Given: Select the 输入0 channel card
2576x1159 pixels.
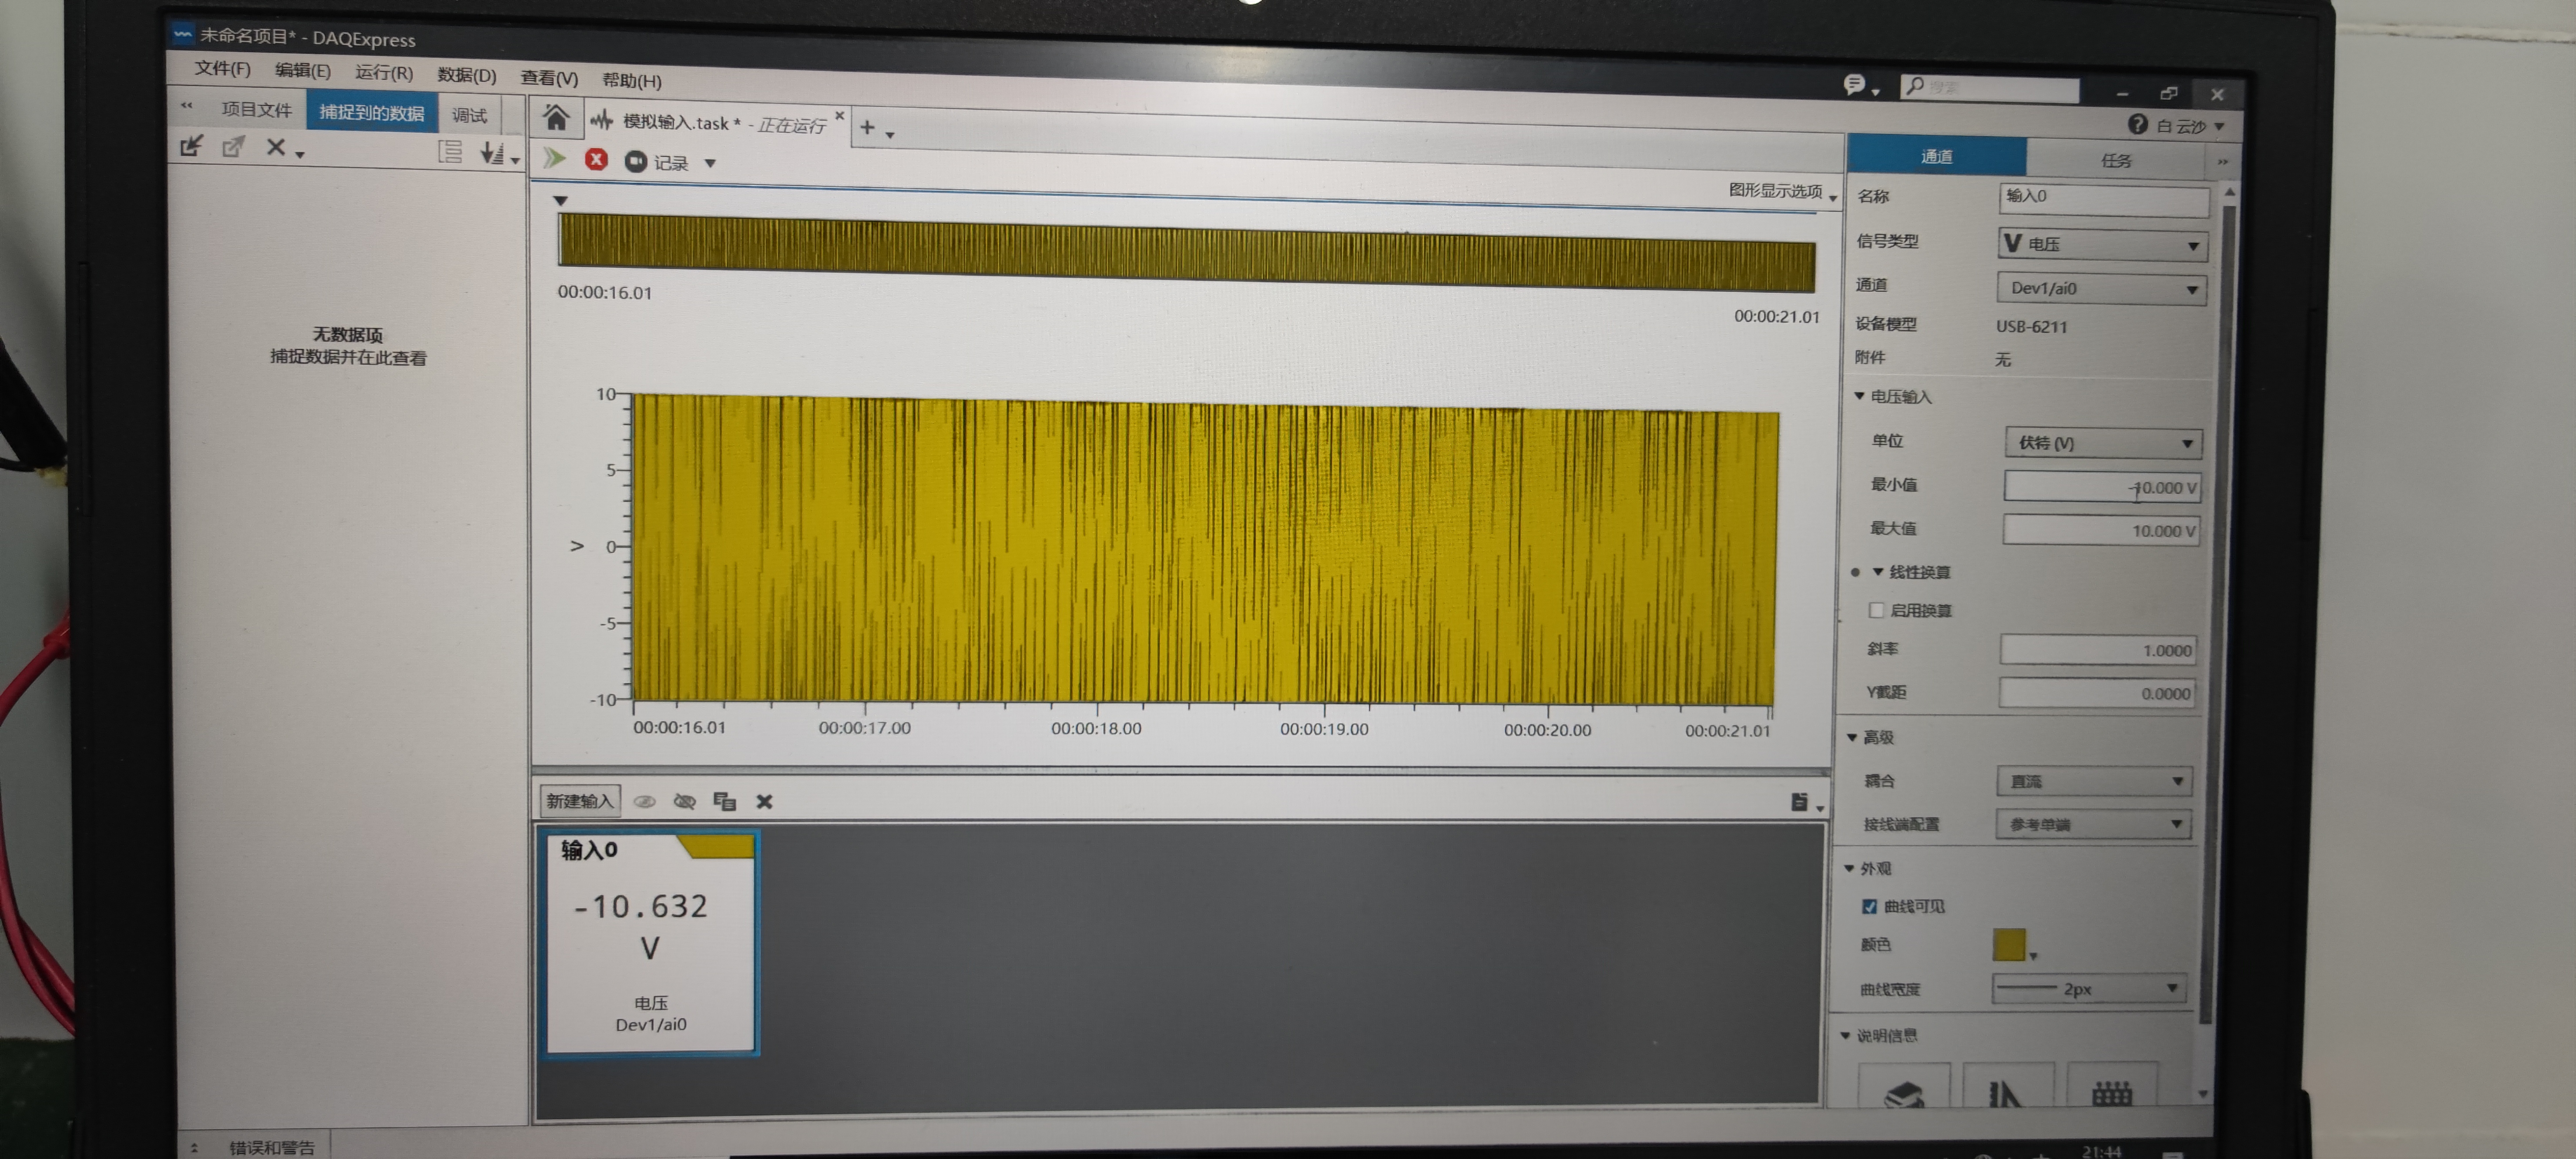Looking at the screenshot, I should (x=650, y=943).
